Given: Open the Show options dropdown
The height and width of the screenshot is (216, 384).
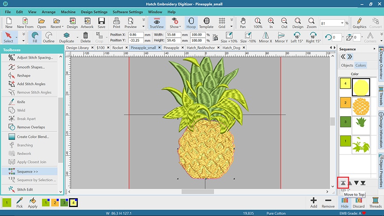Looking at the screenshot, I should coord(175,23).
